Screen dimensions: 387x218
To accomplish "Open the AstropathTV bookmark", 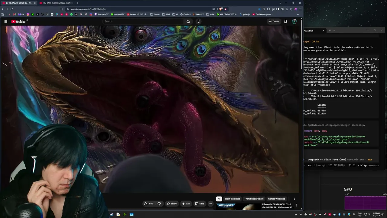I will pyautogui.click(x=118, y=14).
